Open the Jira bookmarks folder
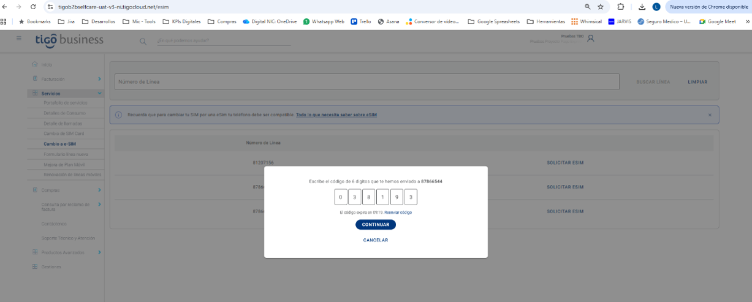The width and height of the screenshot is (752, 302). (66, 21)
